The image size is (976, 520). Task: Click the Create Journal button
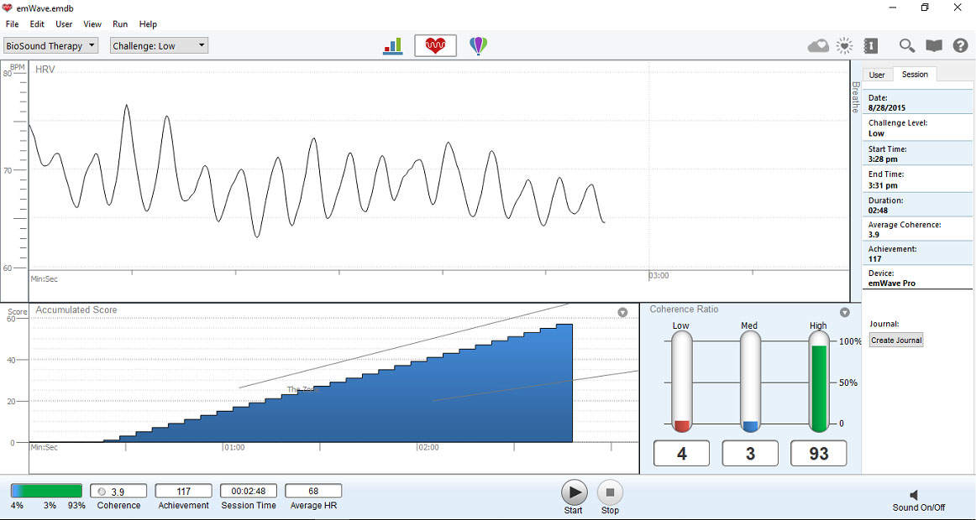pos(896,340)
